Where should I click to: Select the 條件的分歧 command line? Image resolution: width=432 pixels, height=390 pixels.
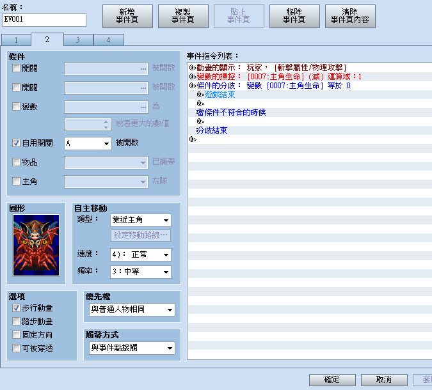[x=310, y=86]
